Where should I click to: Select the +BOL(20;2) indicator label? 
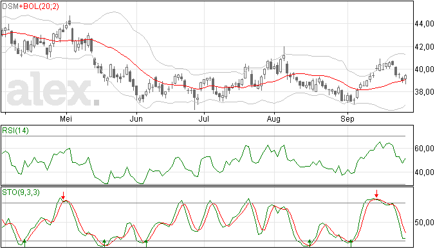coord(39,6)
